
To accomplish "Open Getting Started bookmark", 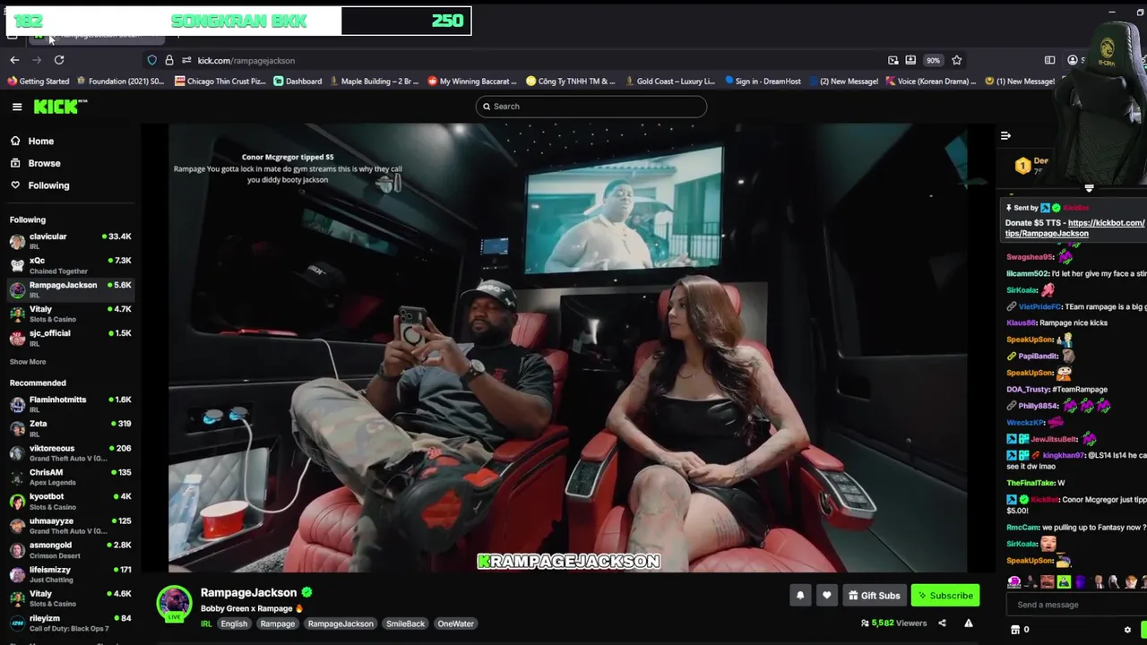I will (38, 81).
